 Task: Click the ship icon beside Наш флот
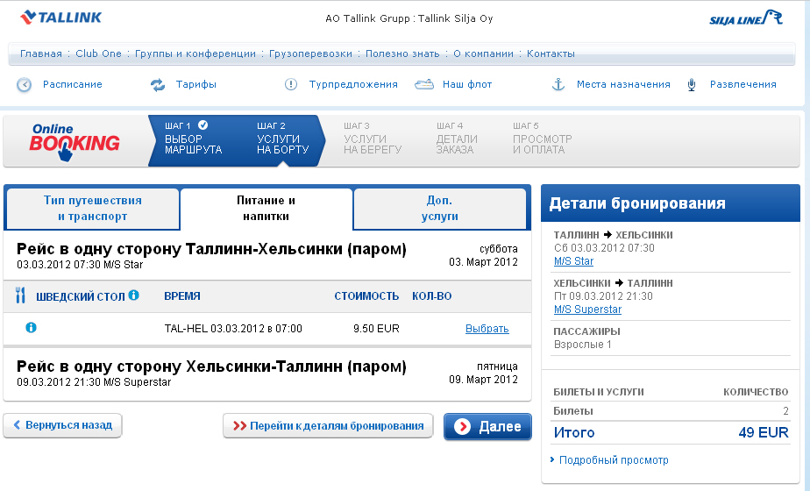[x=424, y=84]
